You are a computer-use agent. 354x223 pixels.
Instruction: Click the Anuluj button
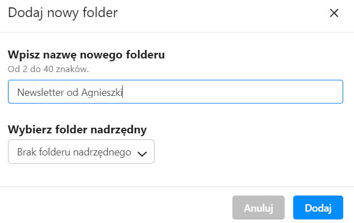coord(259,208)
